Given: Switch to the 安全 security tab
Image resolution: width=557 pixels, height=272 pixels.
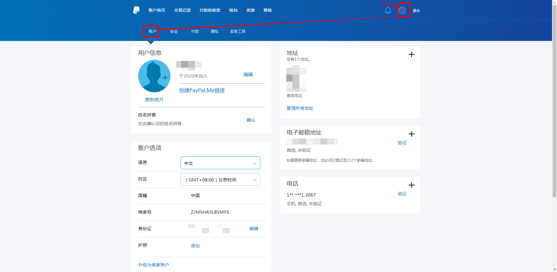Looking at the screenshot, I should click(x=174, y=31).
